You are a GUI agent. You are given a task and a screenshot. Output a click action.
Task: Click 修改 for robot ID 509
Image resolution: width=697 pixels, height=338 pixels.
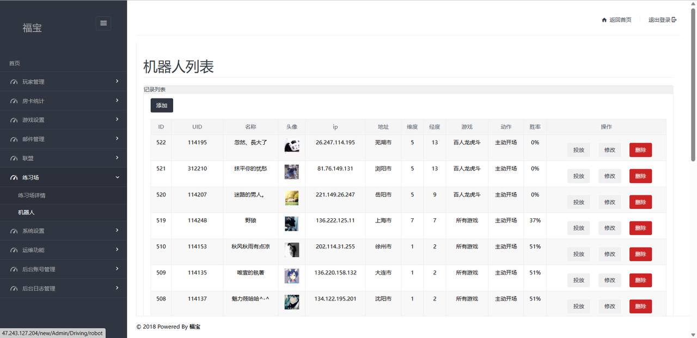pyautogui.click(x=609, y=280)
